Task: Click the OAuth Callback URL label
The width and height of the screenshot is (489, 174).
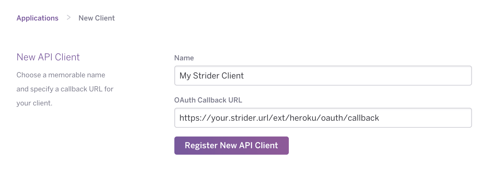Action: (208, 100)
